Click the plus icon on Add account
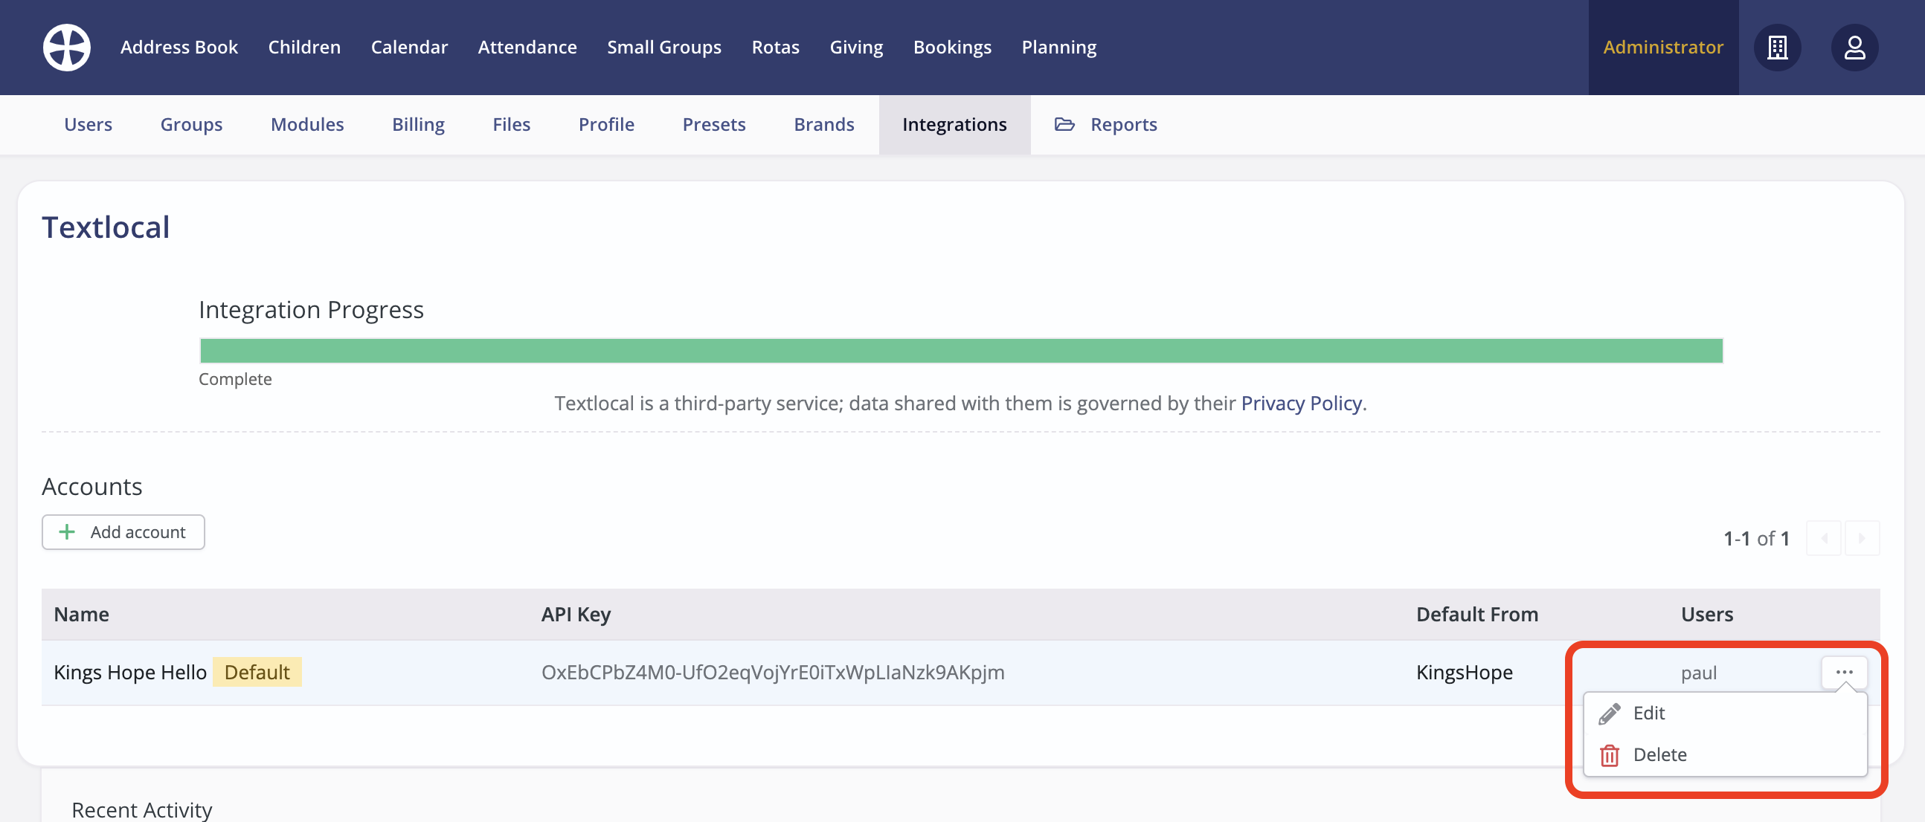 [68, 531]
